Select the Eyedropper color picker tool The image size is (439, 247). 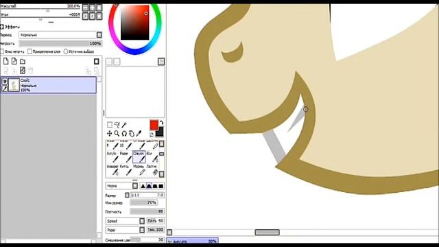point(139,134)
